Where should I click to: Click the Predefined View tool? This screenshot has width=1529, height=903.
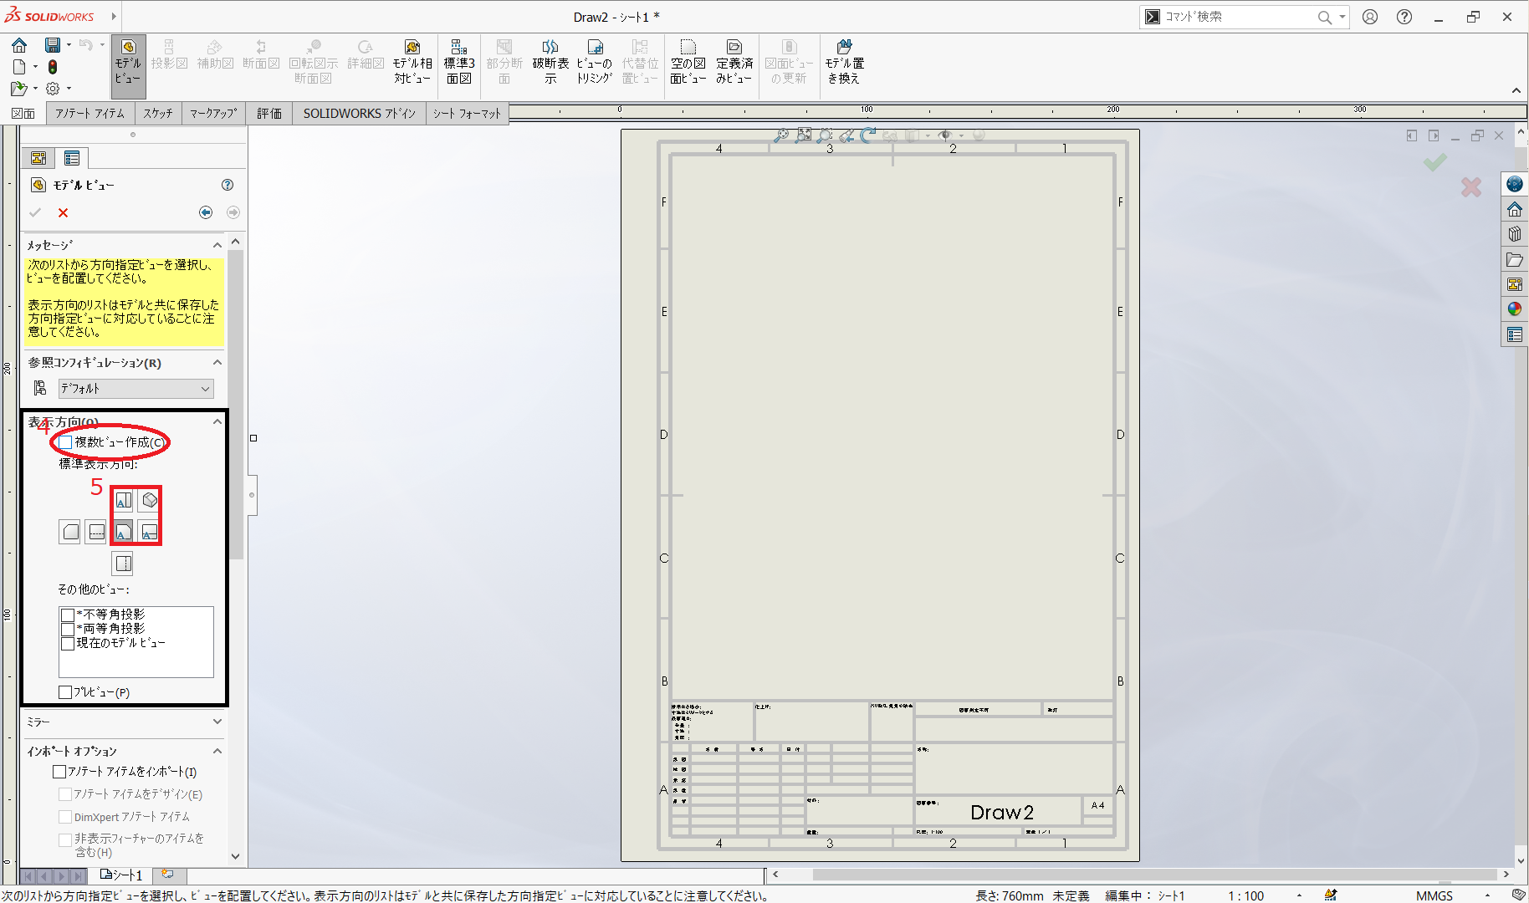[x=734, y=62]
